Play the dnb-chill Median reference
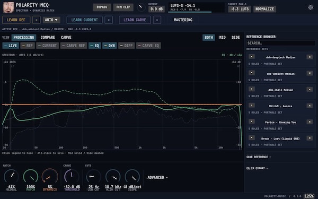Screen dimensions: 318x199 (x=252, y=89)
